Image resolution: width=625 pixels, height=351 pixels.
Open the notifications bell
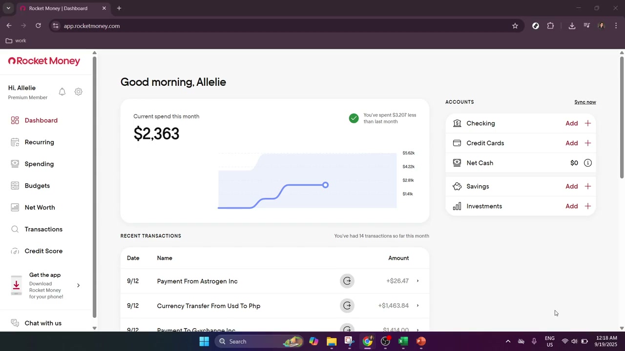click(62, 92)
